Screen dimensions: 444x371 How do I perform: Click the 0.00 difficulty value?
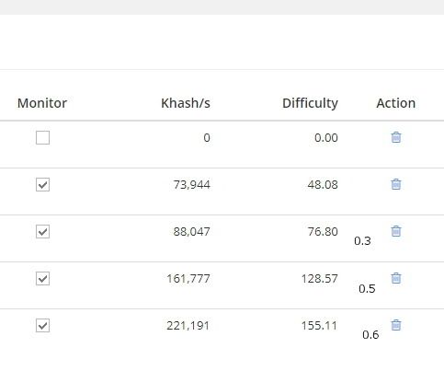pyautogui.click(x=326, y=138)
